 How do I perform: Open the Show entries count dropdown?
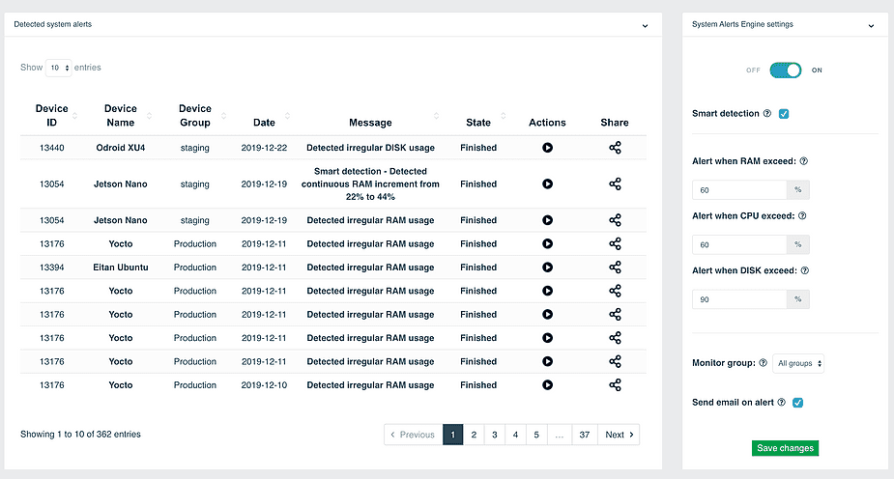pos(59,68)
